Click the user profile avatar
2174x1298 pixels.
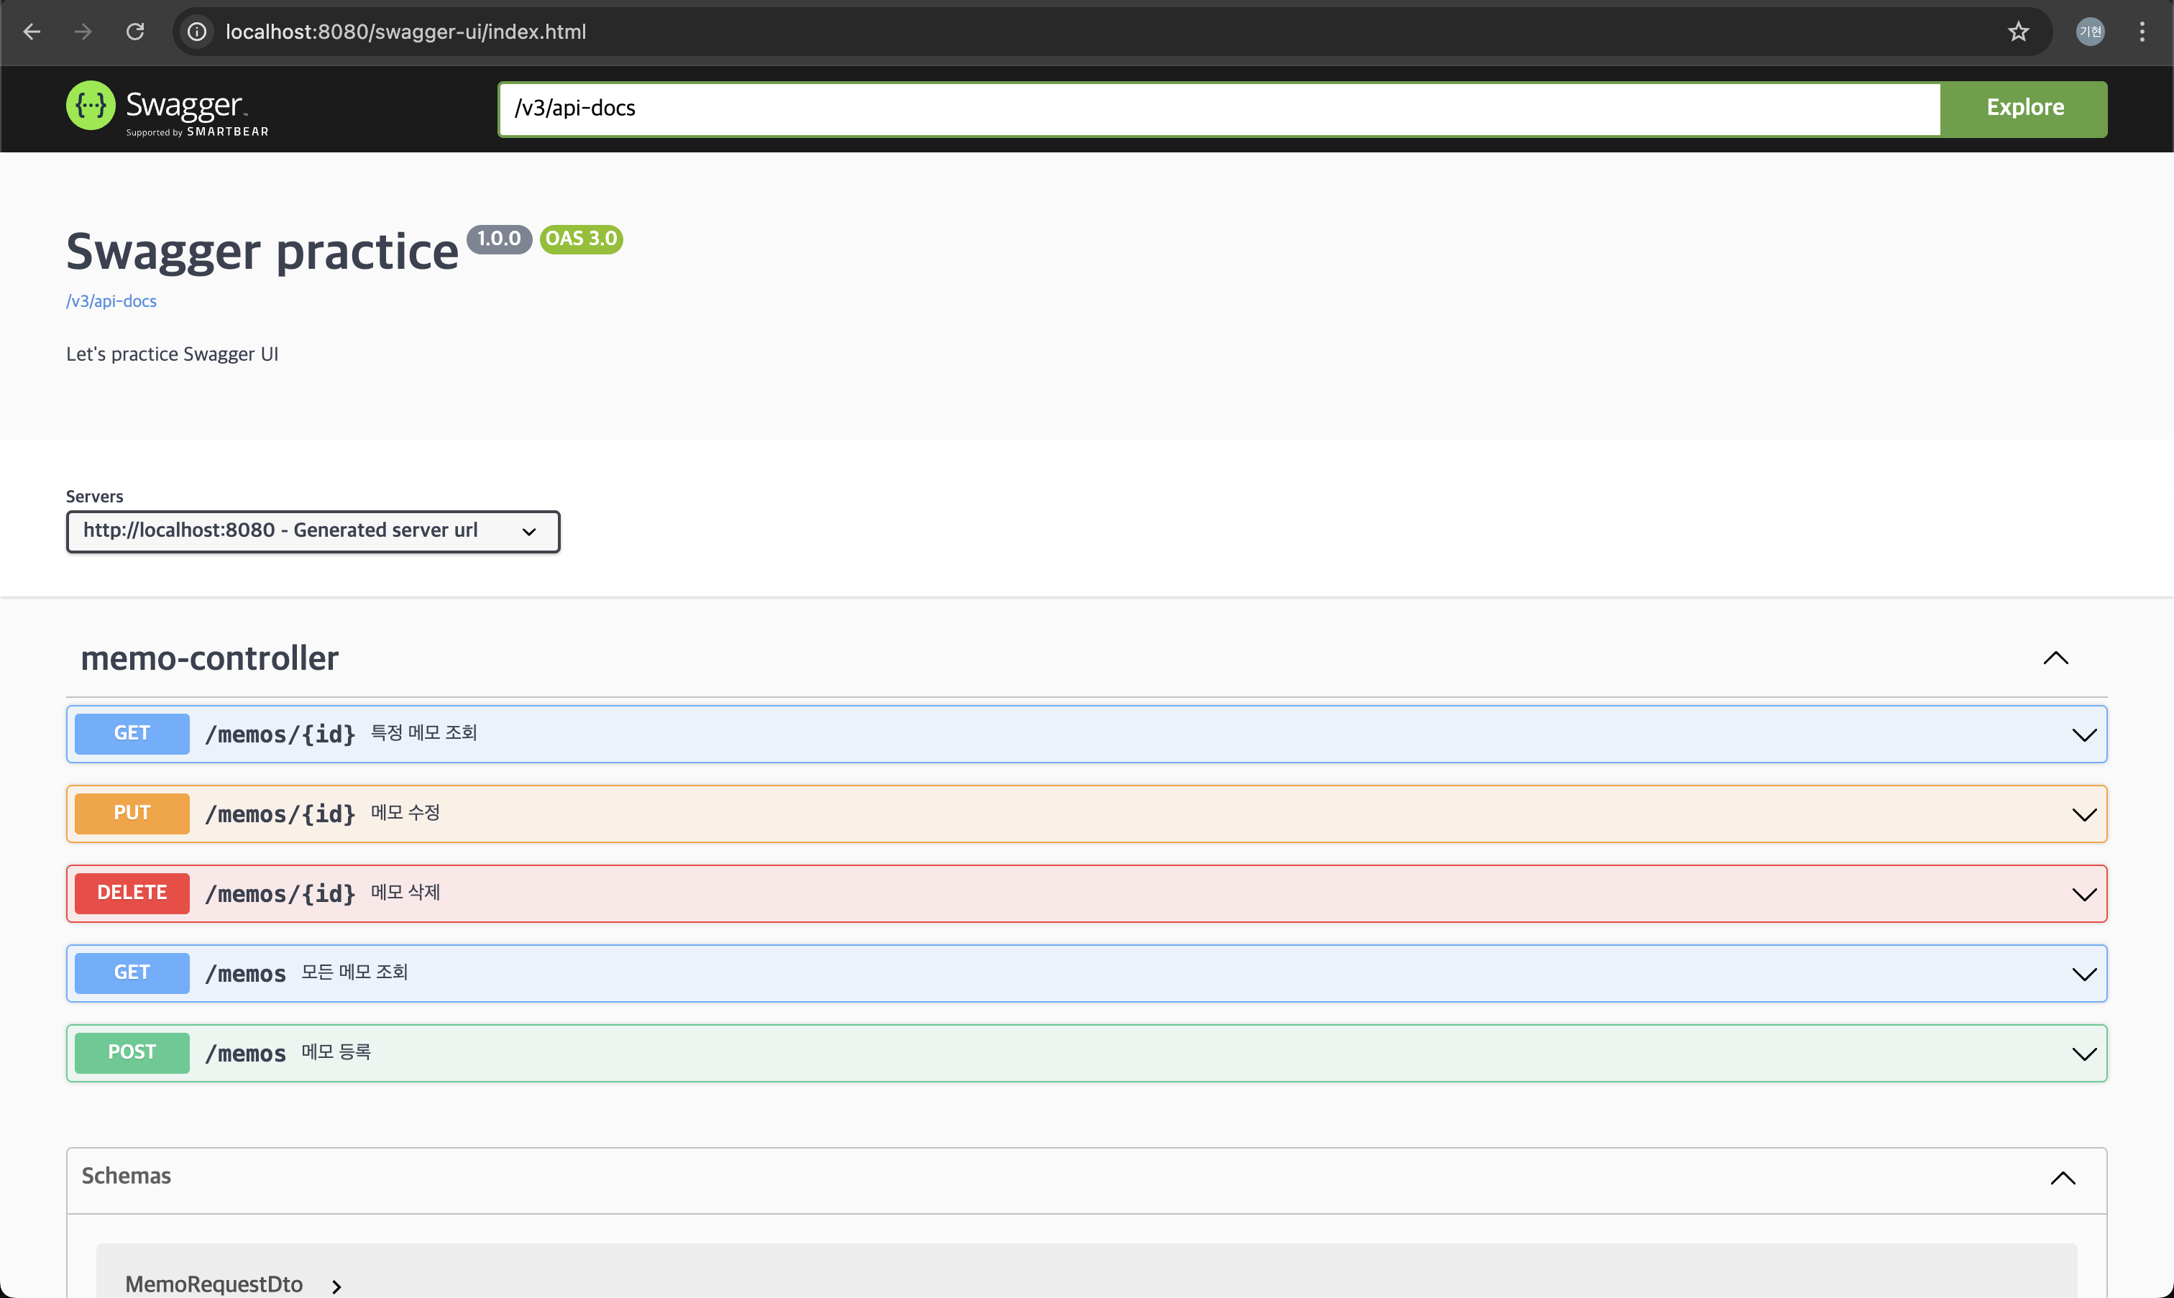(2089, 32)
